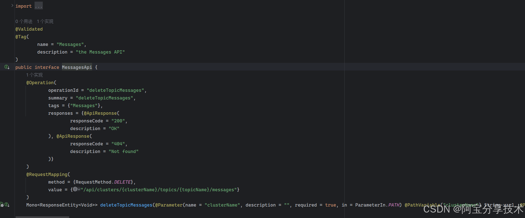
Task: Click the "public interface" keywords
Action: coord(37,67)
